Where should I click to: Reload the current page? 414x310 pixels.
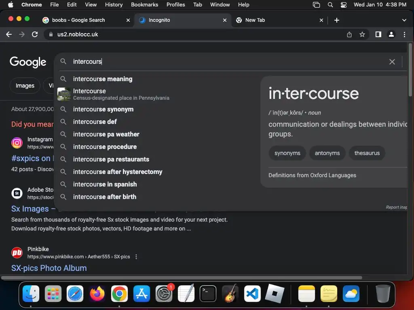click(35, 34)
